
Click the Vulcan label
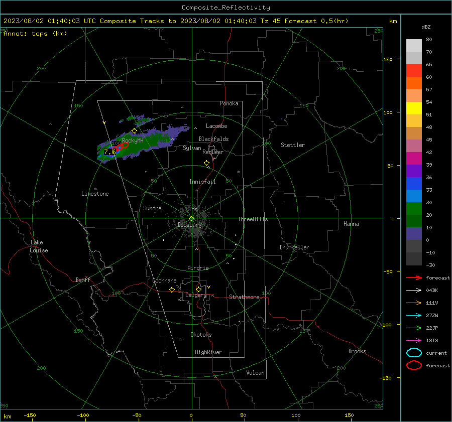point(255,373)
